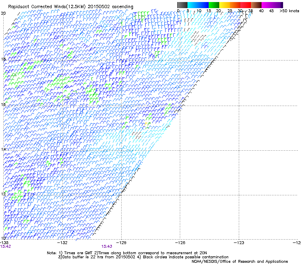Click the longitude '-135' axis label

(4, 243)
